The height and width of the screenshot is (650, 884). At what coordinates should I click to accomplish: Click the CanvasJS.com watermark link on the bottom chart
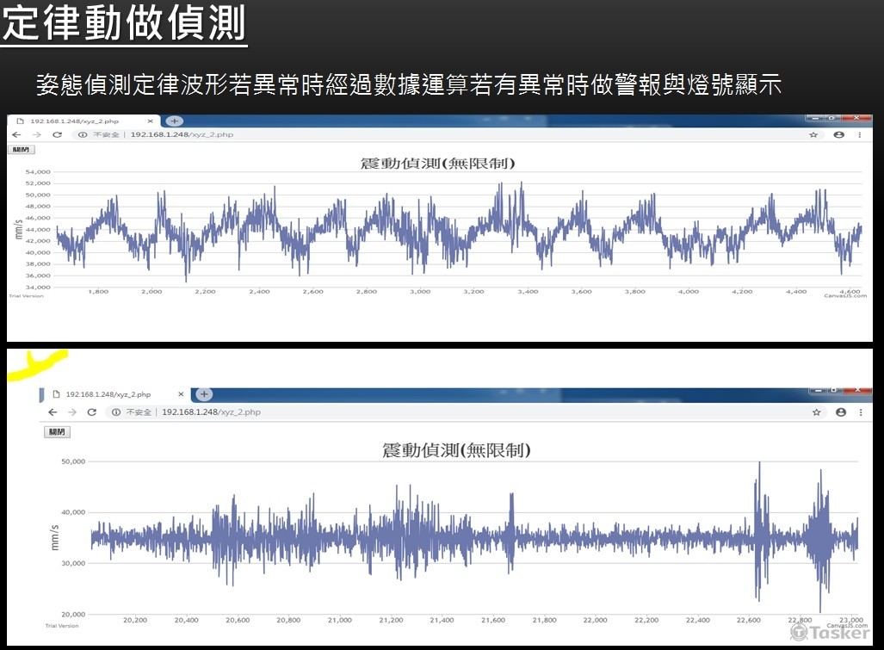click(x=847, y=625)
